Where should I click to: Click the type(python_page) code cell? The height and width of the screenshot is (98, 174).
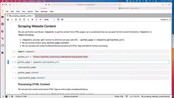(x=93, y=67)
